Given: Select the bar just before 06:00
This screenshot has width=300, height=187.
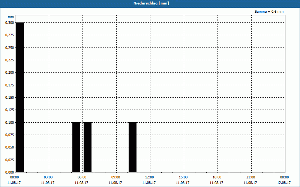Looking at the screenshot, I should click(x=76, y=147).
